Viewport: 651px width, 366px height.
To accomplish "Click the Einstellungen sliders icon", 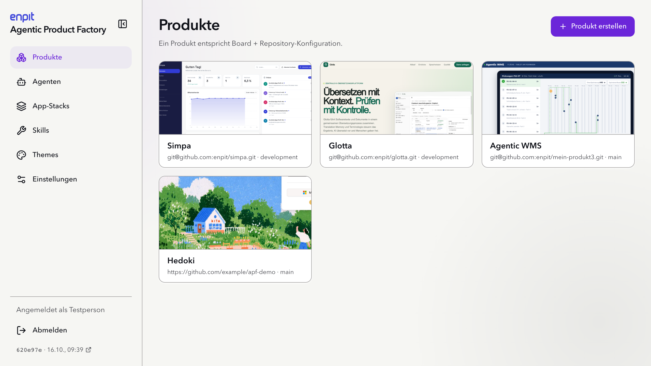I will [21, 179].
